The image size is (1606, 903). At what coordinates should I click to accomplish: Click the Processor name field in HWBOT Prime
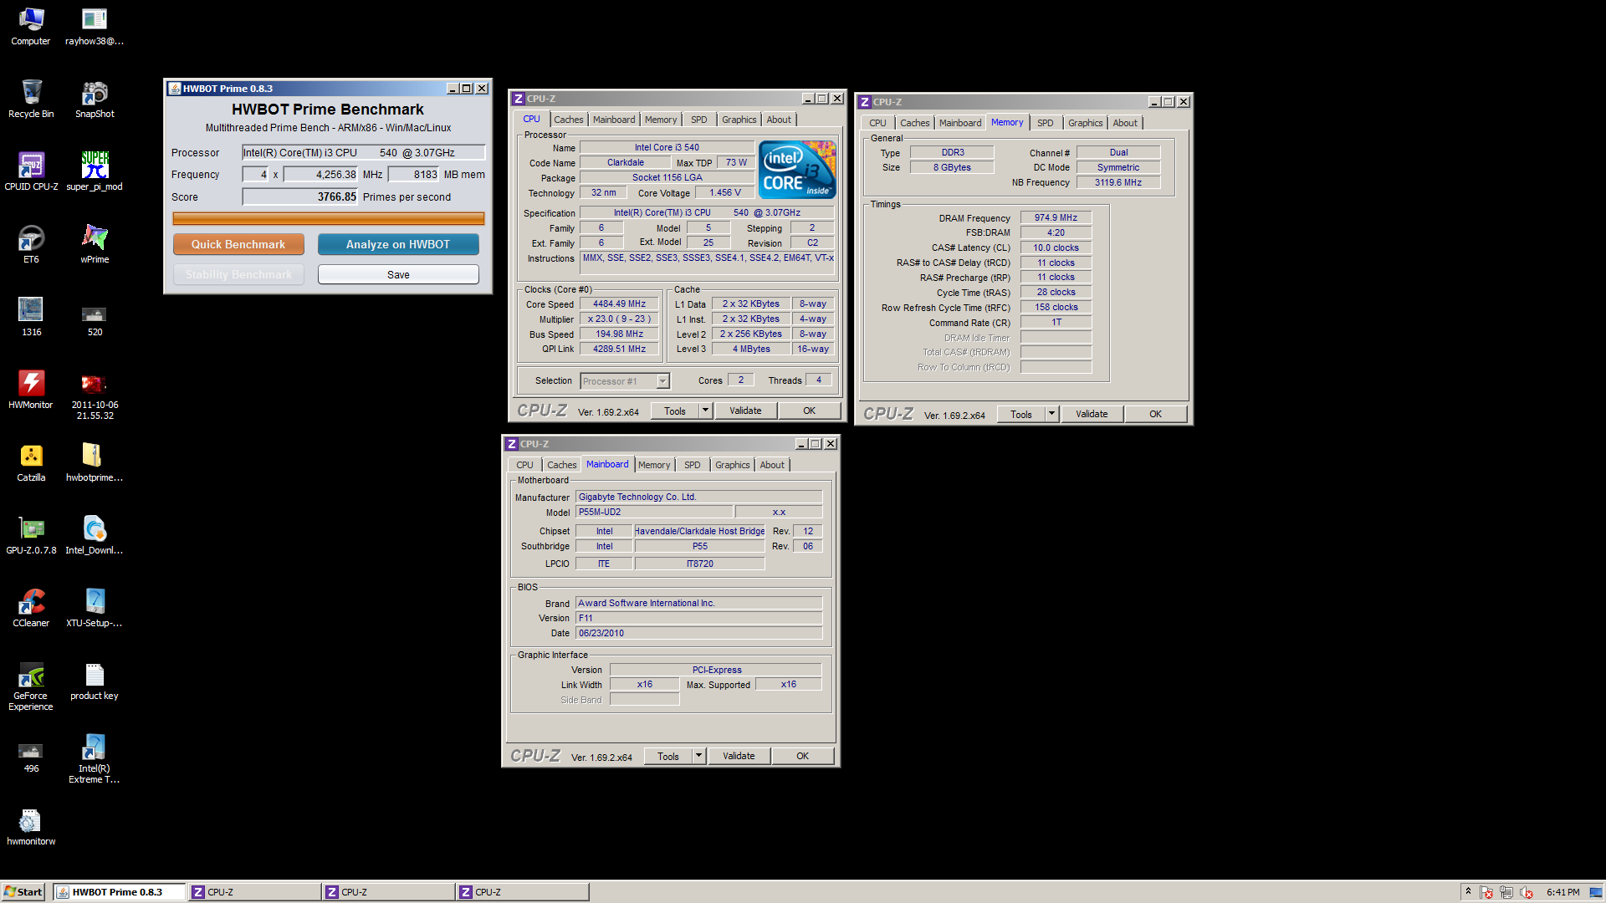(363, 152)
